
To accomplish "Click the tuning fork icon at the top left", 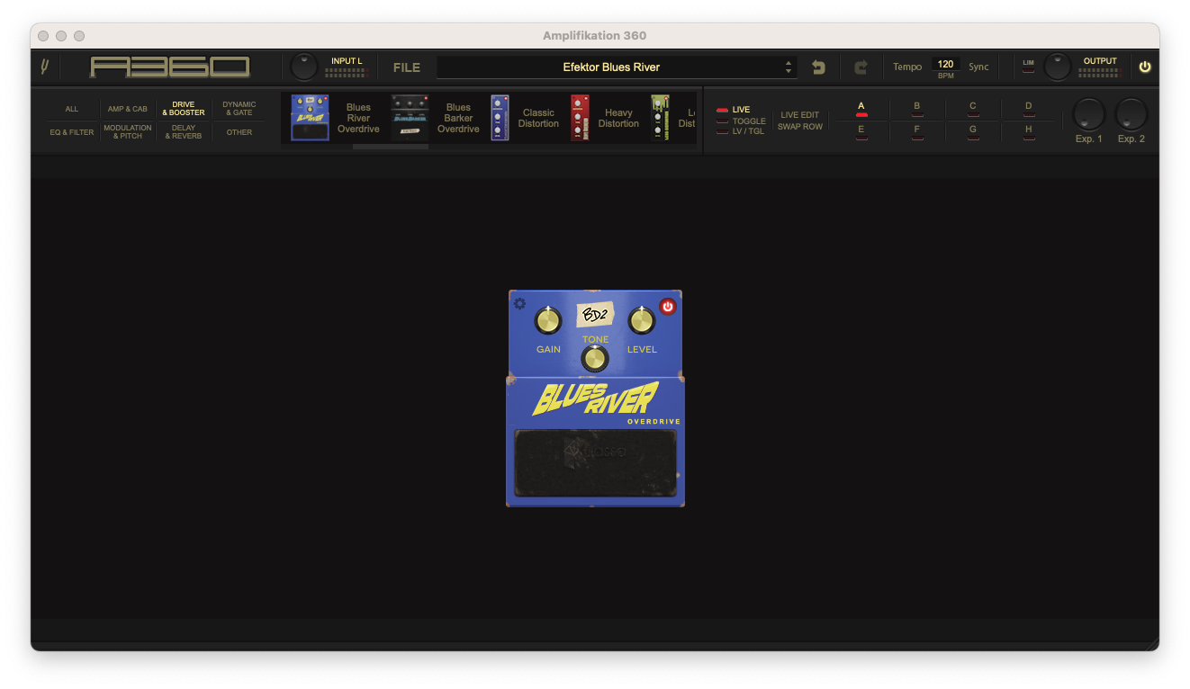I will point(45,67).
